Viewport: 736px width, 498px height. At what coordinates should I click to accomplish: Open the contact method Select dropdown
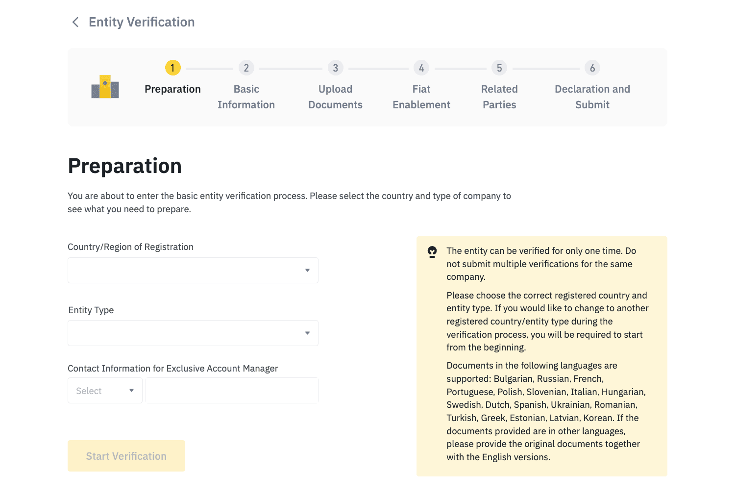point(105,391)
